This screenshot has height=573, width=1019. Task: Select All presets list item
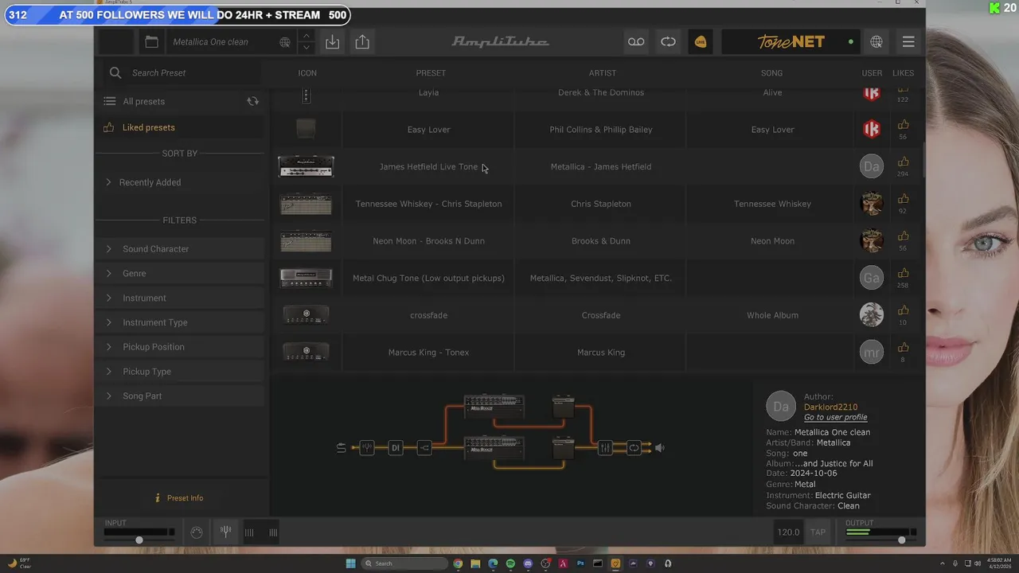click(x=143, y=102)
